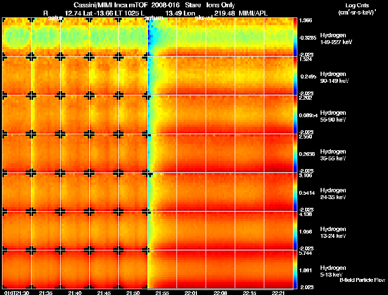Click the '21:50' time axis label
This screenshot has width=388, height=295.
[x=133, y=293]
